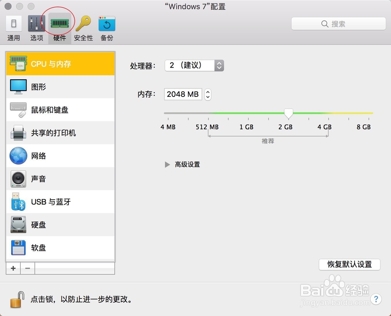
Task: Click the USB 与蓝牙 icon
Action: click(18, 202)
